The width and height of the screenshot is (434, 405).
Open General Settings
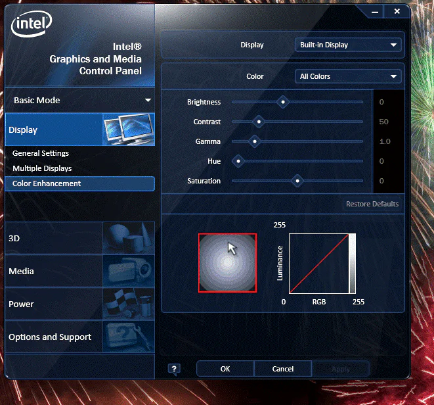point(41,153)
